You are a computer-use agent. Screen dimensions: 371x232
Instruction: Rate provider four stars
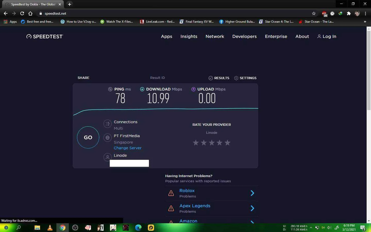point(220,143)
